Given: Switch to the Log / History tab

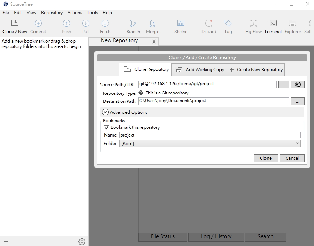Looking at the screenshot, I should click(x=216, y=237).
